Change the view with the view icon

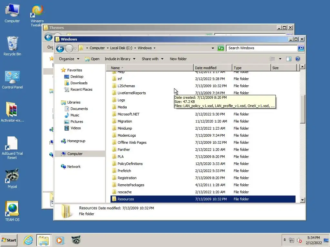click(272, 59)
